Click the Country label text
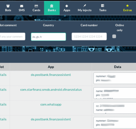Screen dimensions: 136x129 click(48, 25)
